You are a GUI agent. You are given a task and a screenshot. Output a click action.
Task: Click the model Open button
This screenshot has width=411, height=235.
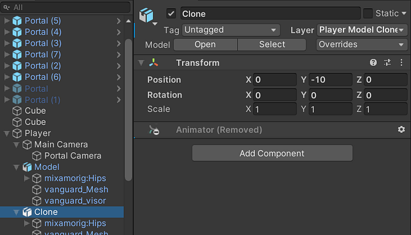coord(205,44)
